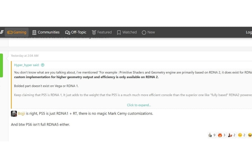
Task: Click the Hyper_hyper said quote link
Action: pyautogui.click(x=27, y=65)
